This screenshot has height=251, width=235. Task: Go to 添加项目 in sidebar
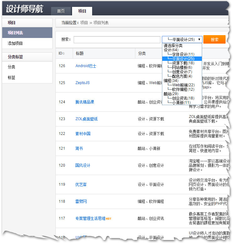15,43
